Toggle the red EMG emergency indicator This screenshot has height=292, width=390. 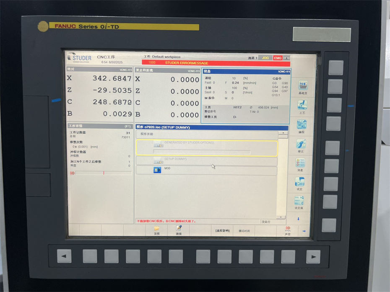(x=278, y=58)
